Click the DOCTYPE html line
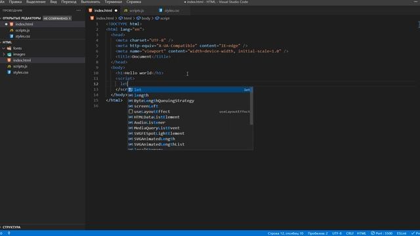The height and width of the screenshot is (236, 420). (x=124, y=24)
